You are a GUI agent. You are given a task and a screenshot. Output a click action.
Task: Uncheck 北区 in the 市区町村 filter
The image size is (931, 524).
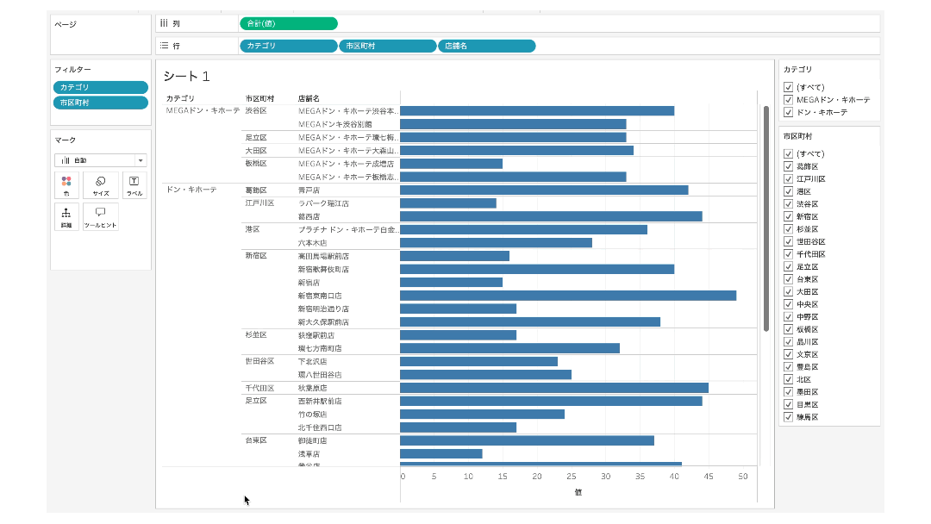(x=789, y=379)
